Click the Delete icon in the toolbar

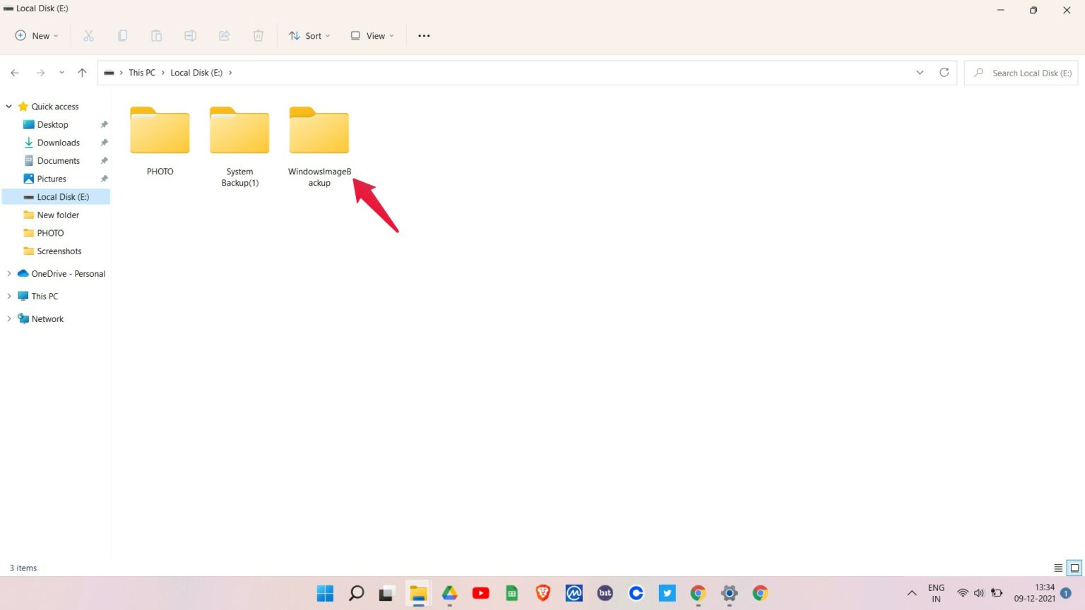point(258,35)
